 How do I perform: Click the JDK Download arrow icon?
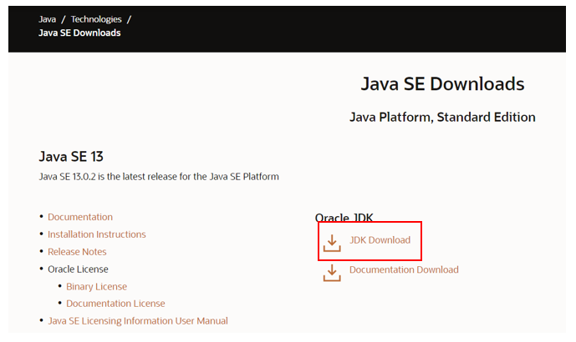332,243
